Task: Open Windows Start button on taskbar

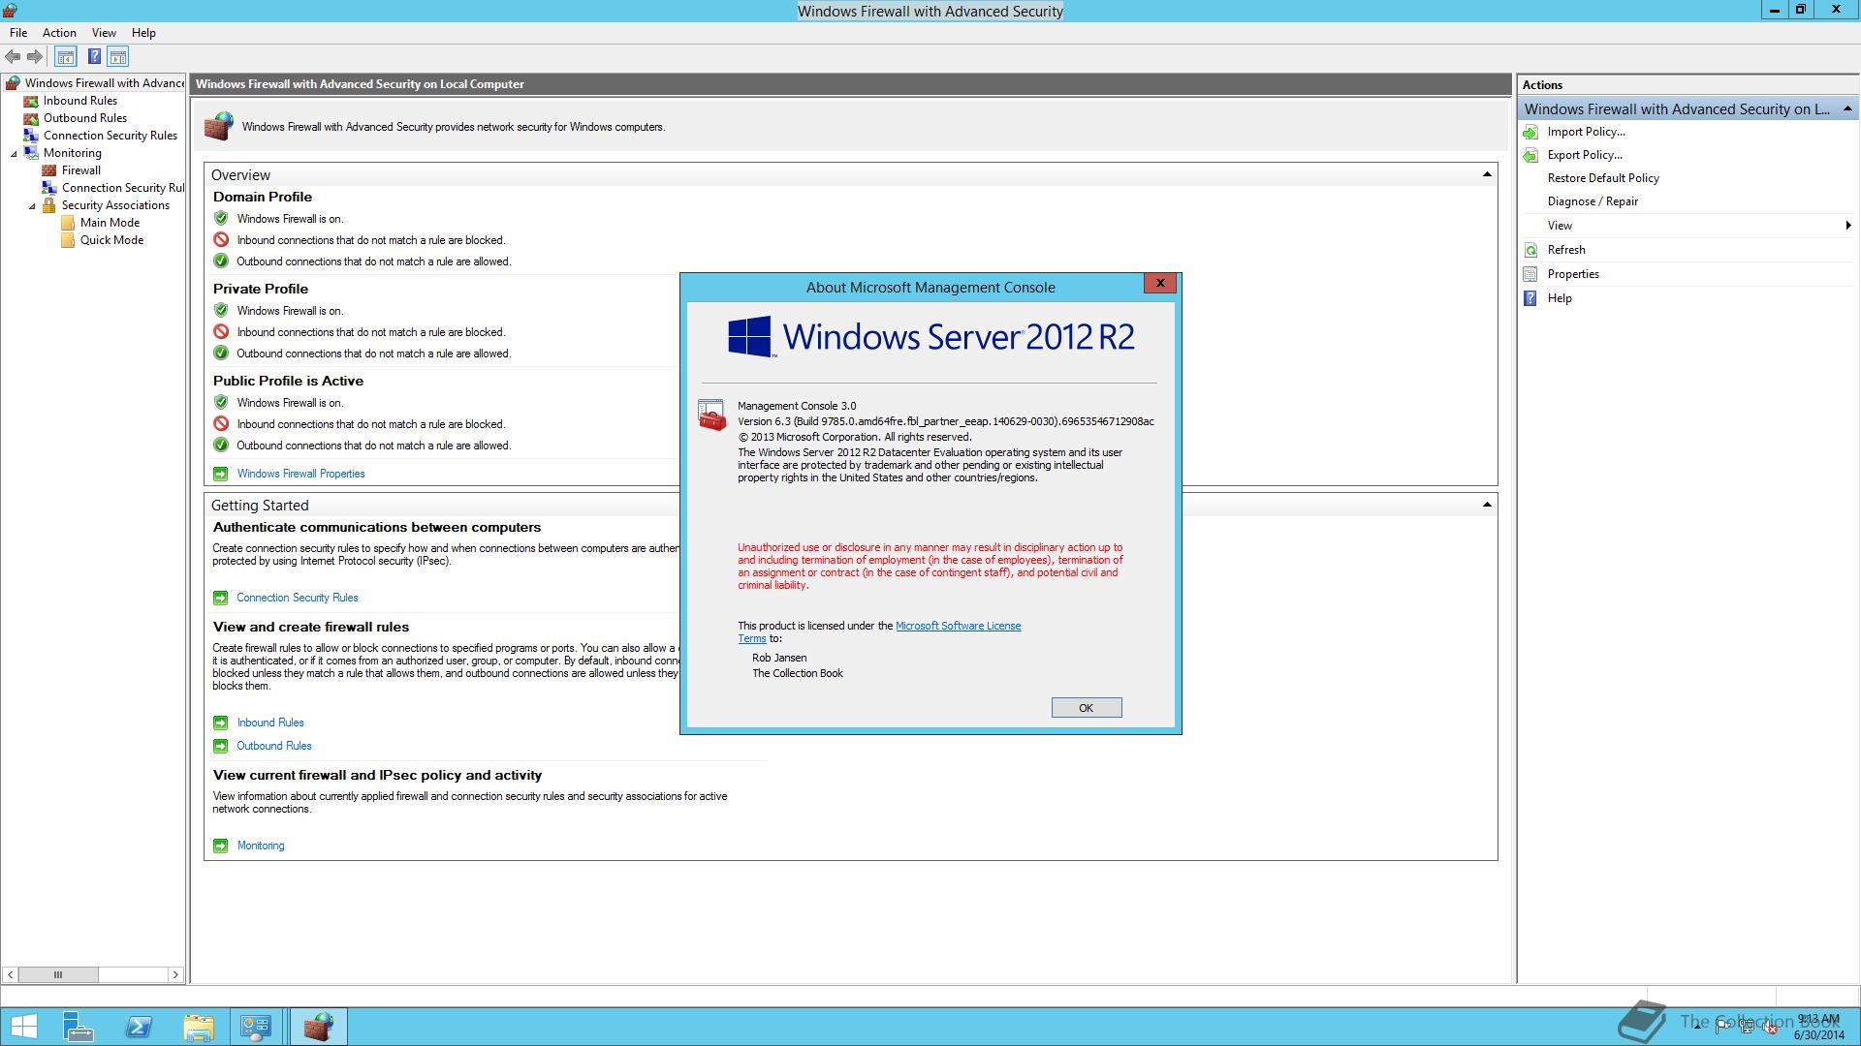Action: click(x=23, y=1027)
